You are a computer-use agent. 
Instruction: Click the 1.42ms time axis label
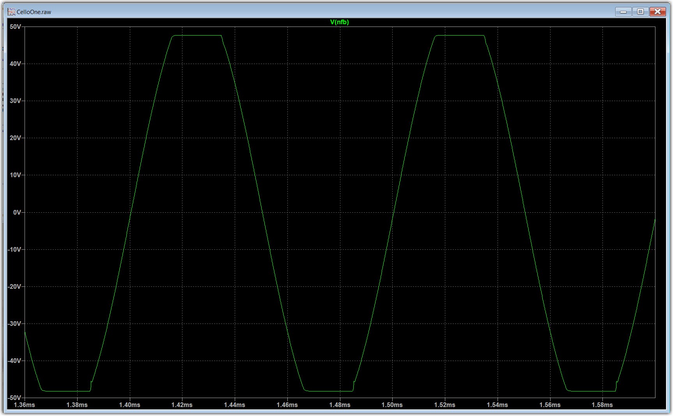click(x=182, y=405)
